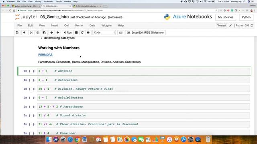Viewport: 257px width, 144px height.
Task: Open the command palette keyboard icon
Action: coord(121,32)
